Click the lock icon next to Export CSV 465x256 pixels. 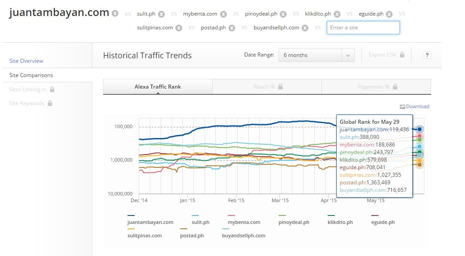click(402, 54)
